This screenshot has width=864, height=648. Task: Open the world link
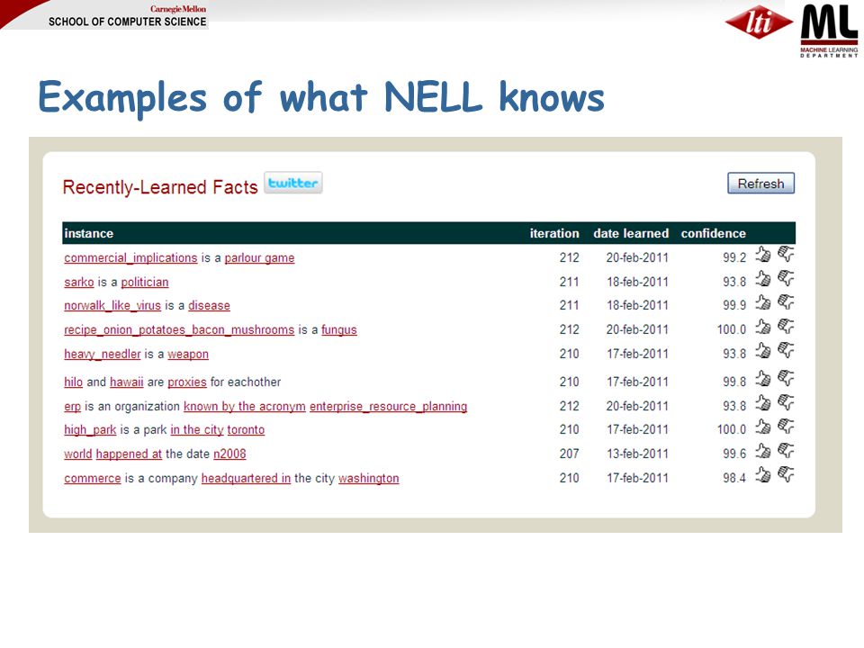[x=78, y=454]
